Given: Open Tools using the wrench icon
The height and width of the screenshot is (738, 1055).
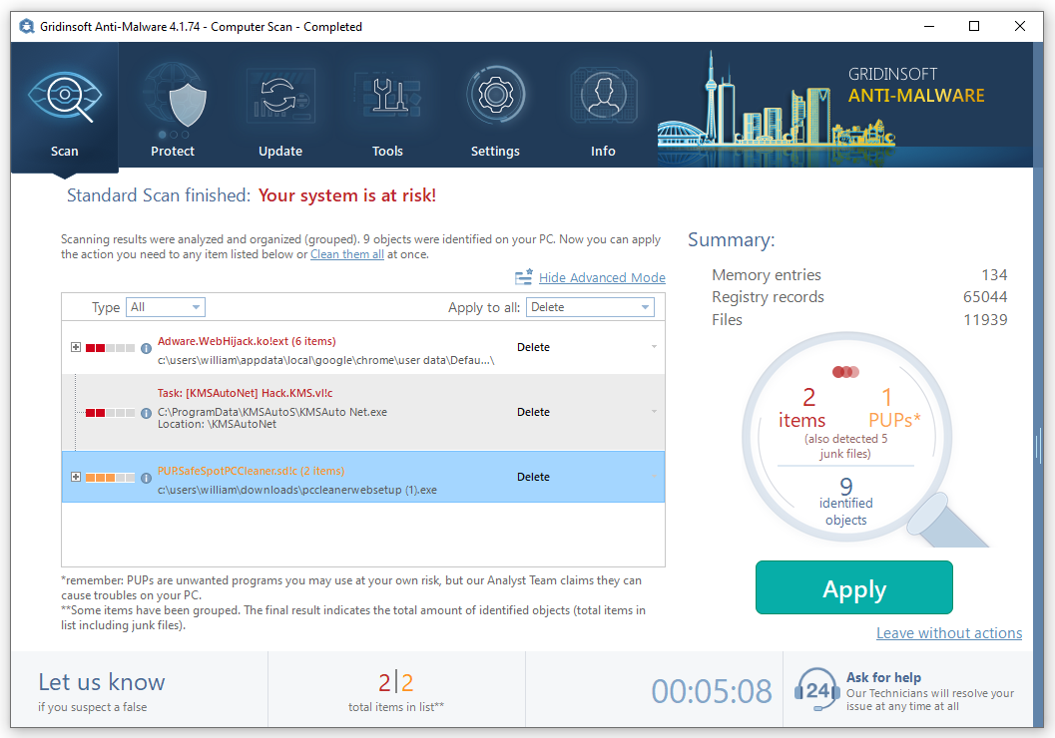Looking at the screenshot, I should 387,95.
